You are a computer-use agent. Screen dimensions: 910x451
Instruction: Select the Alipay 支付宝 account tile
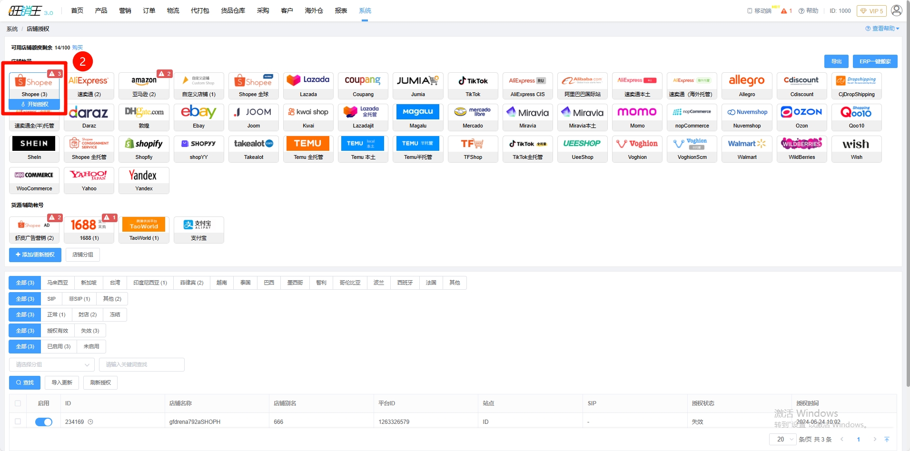point(198,229)
